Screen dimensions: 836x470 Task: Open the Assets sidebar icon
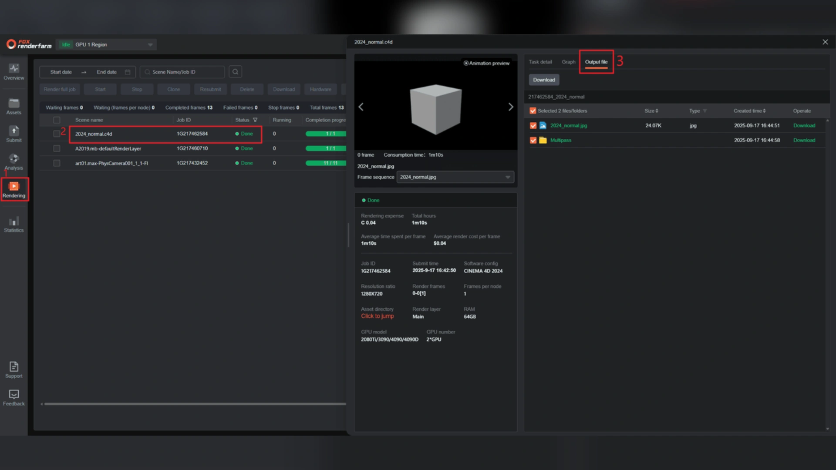(14, 107)
